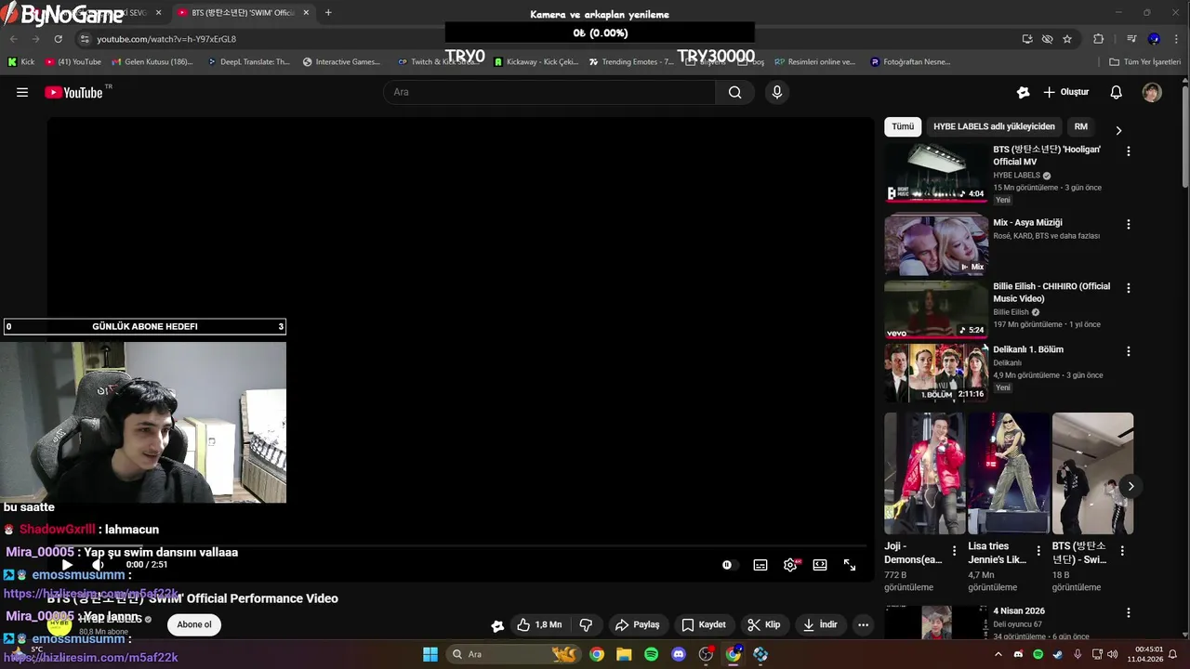
Task: Open options for Mix - Asya Müziği
Action: [1129, 224]
